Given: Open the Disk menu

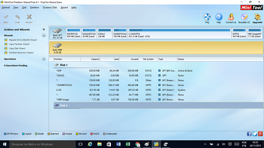Looking at the screenshot, I should (x=24, y=8).
